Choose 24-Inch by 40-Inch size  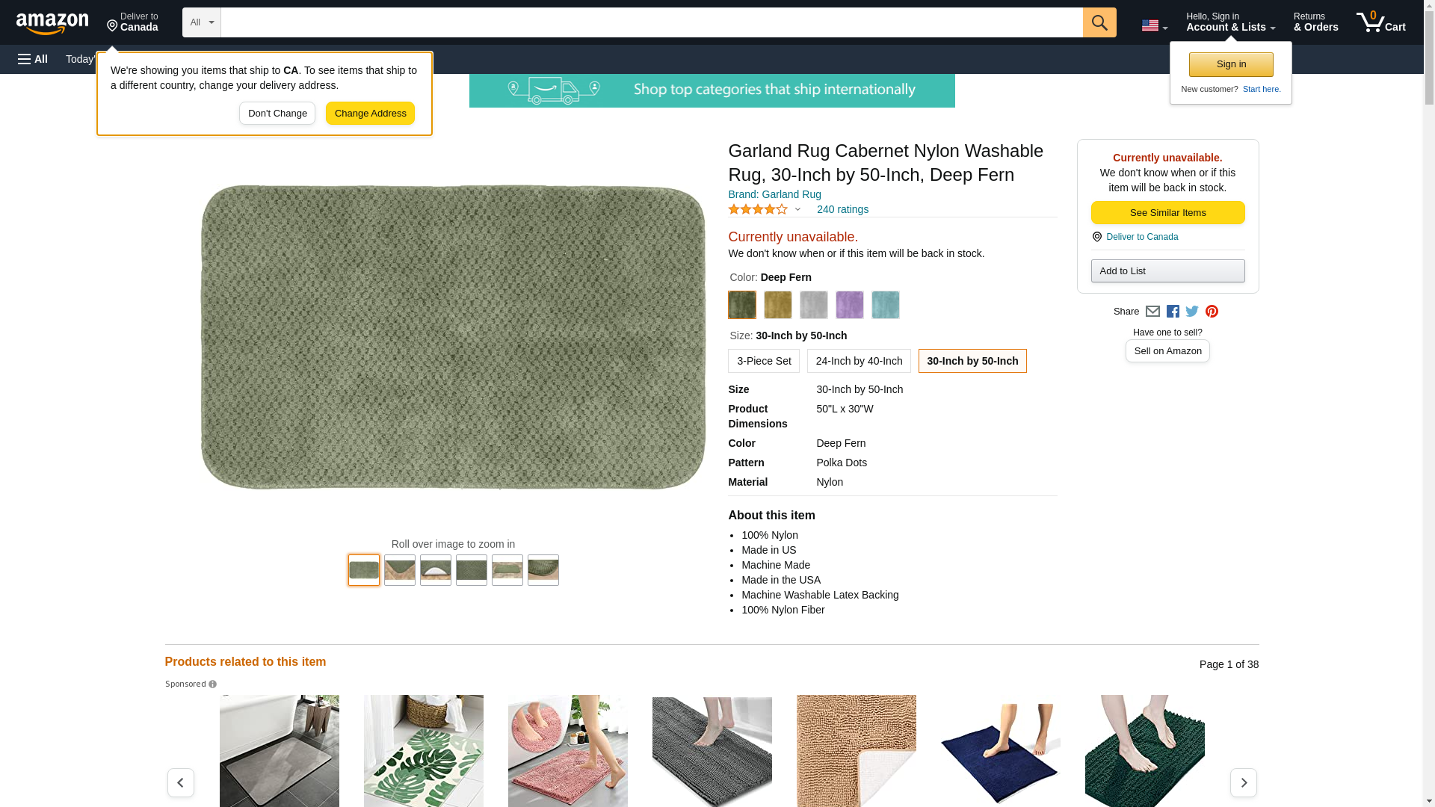click(858, 361)
